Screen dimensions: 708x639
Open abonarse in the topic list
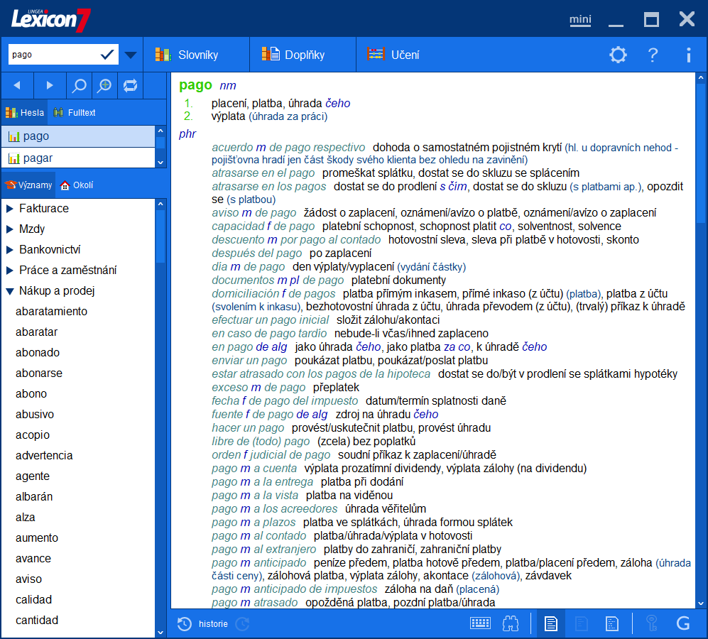(39, 373)
